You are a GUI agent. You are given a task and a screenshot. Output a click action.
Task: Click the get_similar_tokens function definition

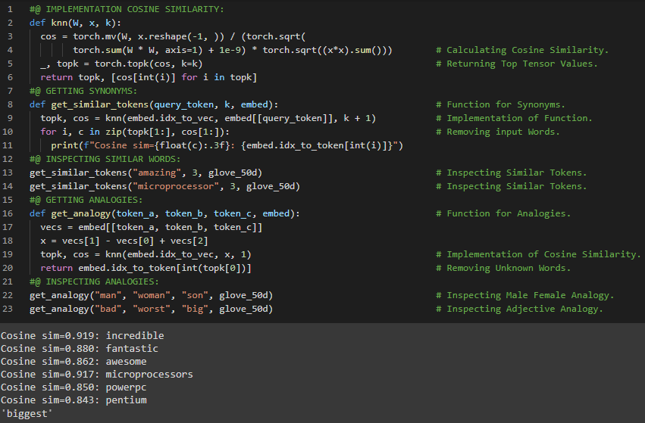(153, 104)
